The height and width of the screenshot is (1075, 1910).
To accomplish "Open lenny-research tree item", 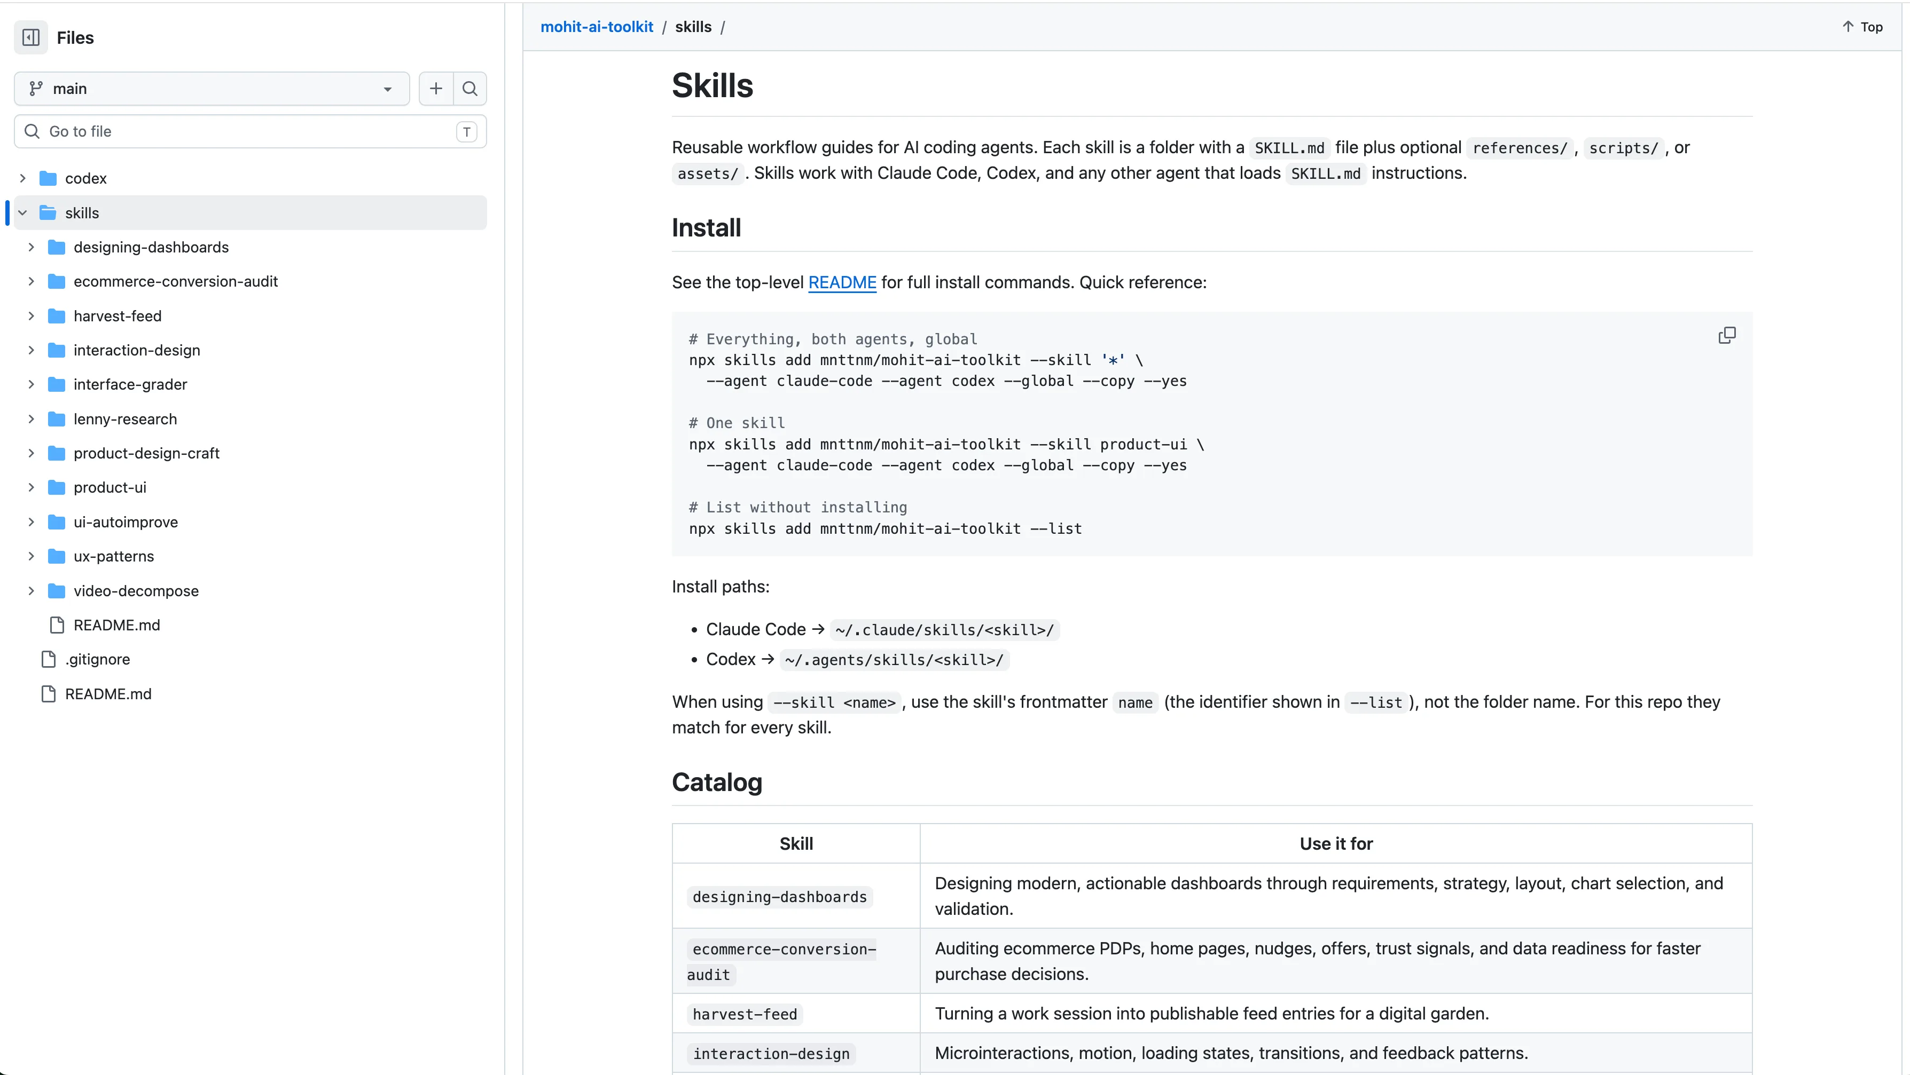I will click(126, 418).
